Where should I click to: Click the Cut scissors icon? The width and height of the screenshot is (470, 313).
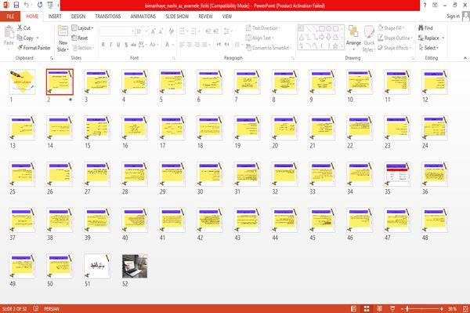pyautogui.click(x=20, y=28)
